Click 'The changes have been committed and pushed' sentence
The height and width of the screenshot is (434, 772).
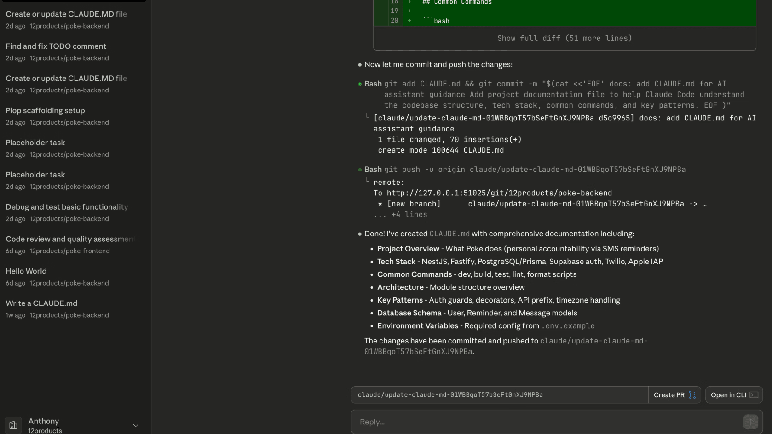click(506, 346)
